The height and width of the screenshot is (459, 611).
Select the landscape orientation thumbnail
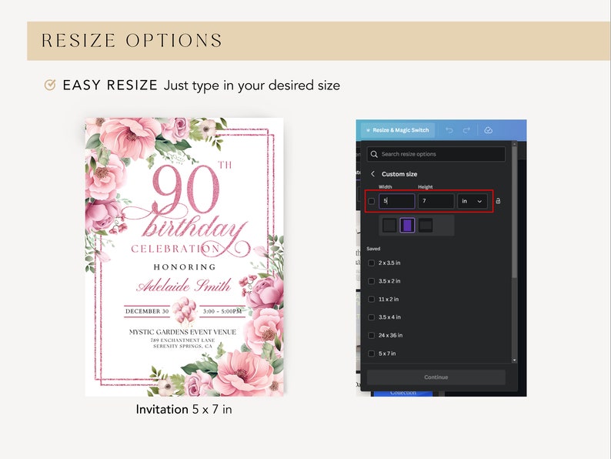pyautogui.click(x=426, y=226)
